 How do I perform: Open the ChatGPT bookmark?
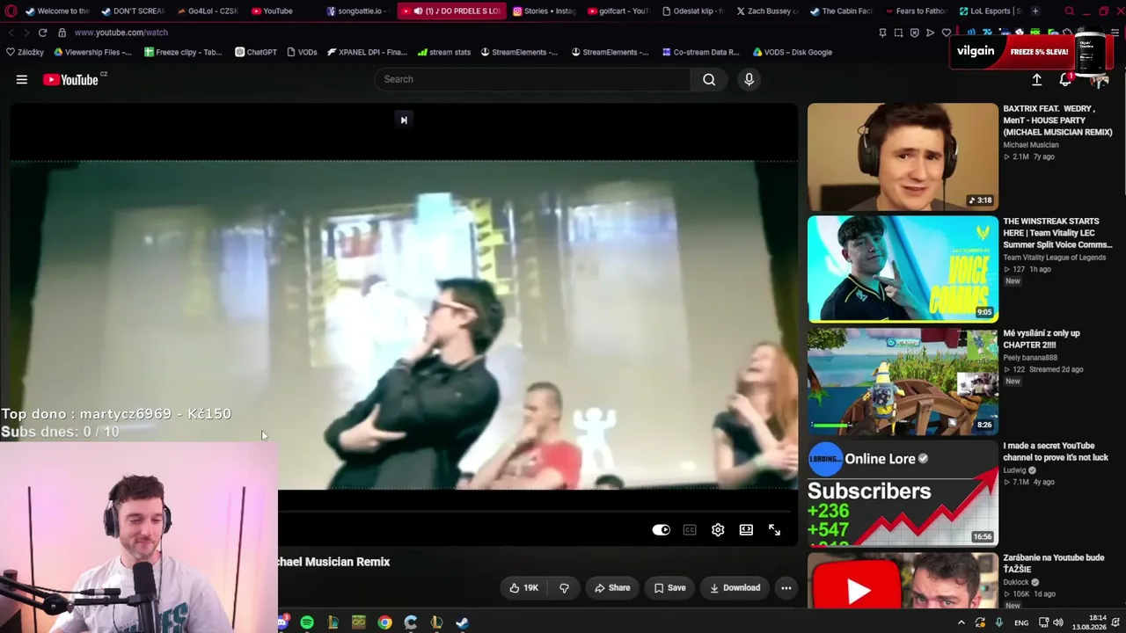pos(256,52)
